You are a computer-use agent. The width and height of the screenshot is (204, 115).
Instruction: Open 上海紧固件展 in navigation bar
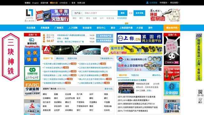coord(126,28)
